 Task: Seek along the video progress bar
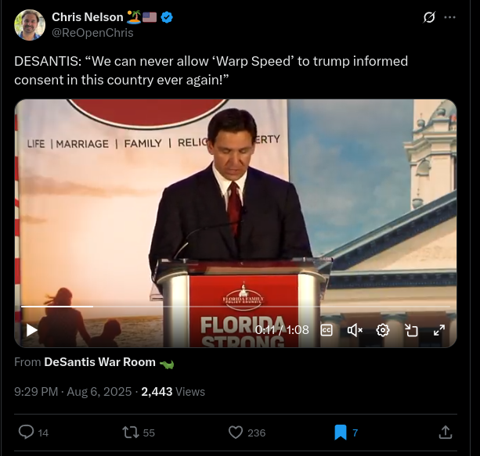coord(235,306)
